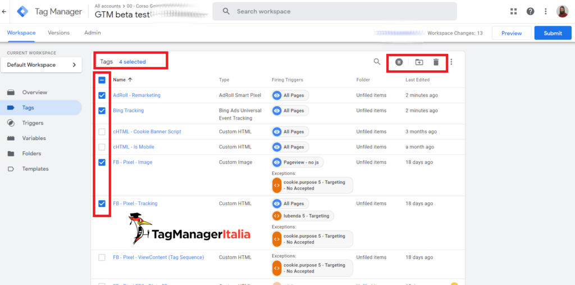The image size is (575, 285).
Task: Click the Iubenda 5 - Targeting trigger chip
Action: [303, 216]
